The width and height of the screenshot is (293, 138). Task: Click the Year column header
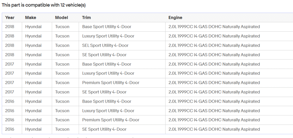point(10,18)
